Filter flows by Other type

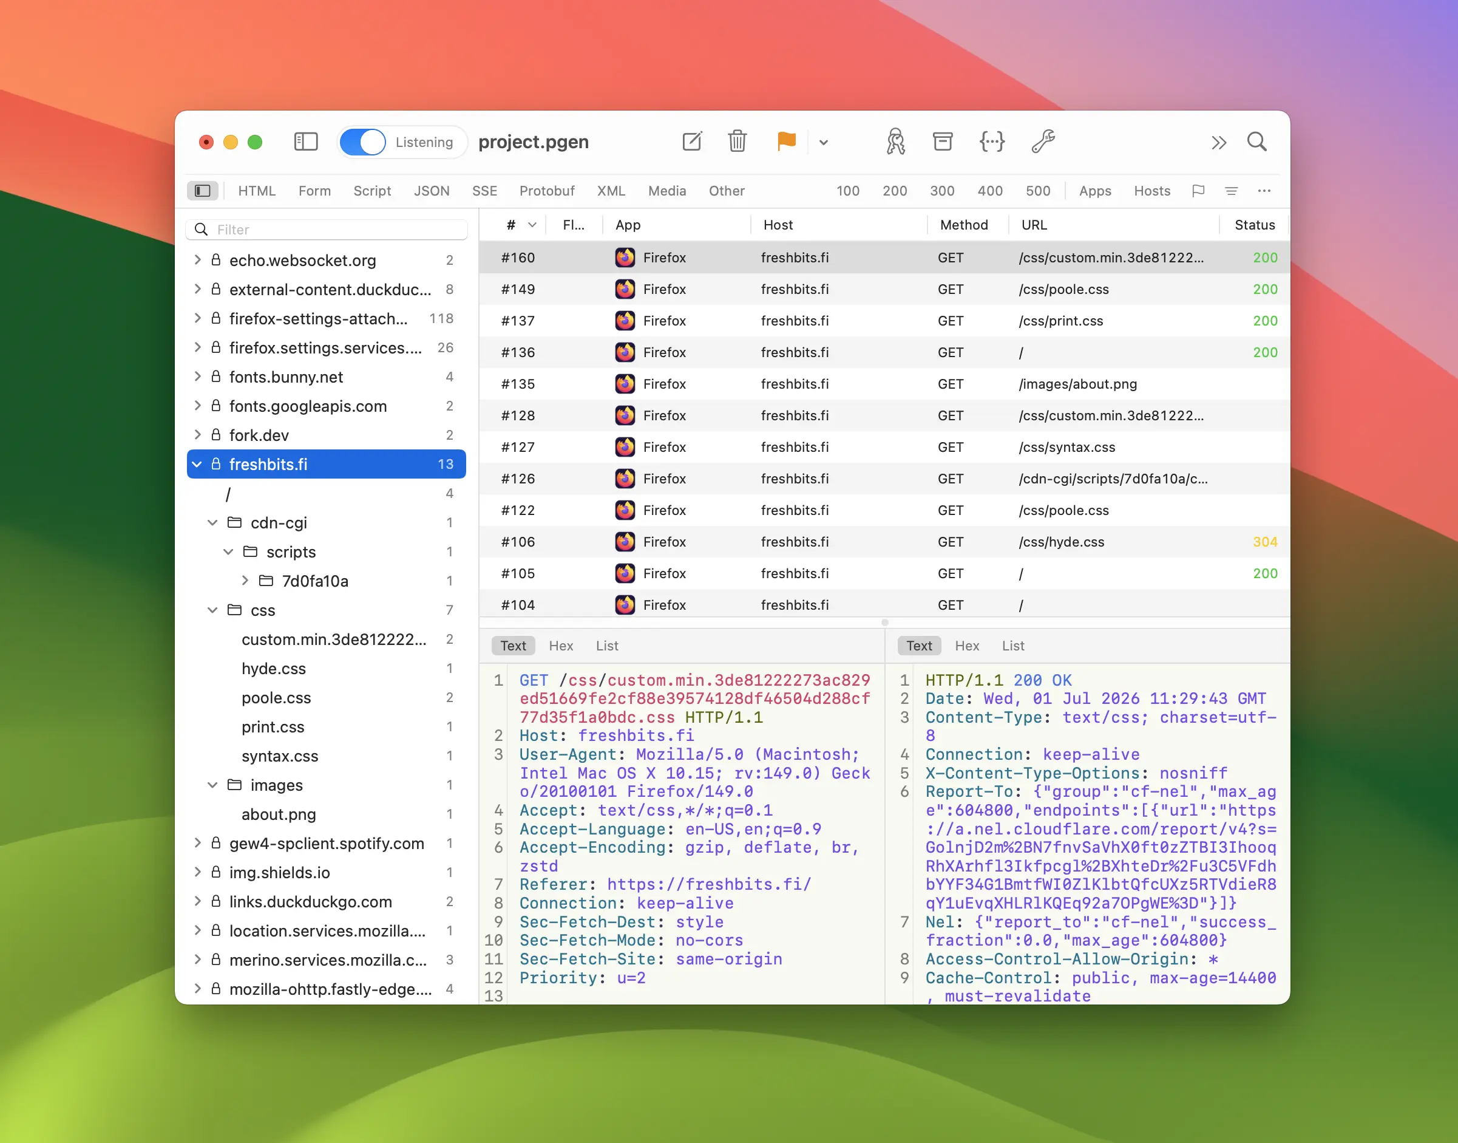point(727,191)
